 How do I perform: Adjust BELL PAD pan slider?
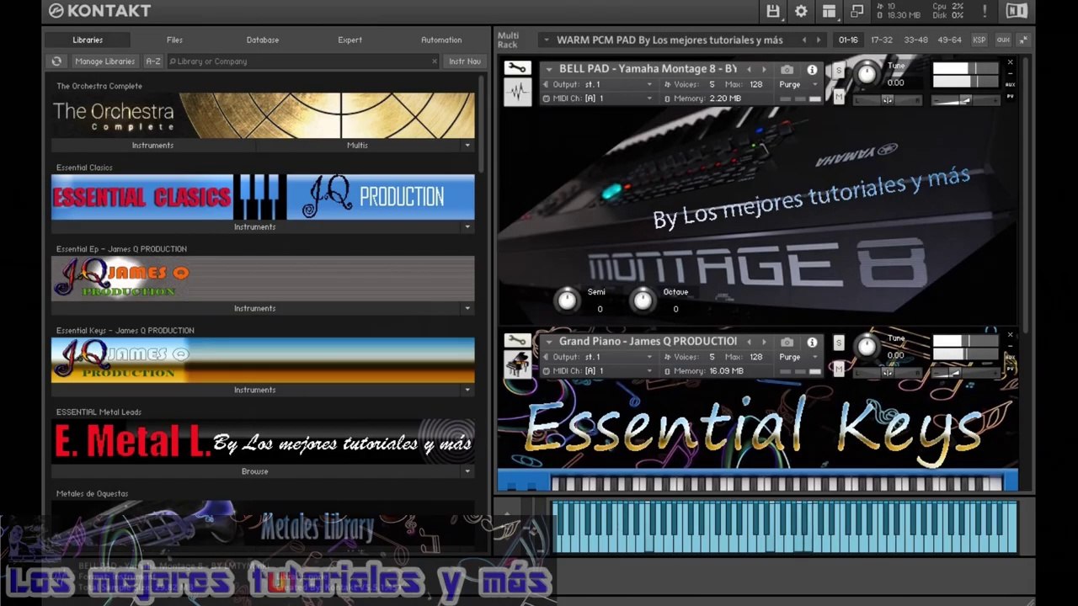[x=887, y=100]
